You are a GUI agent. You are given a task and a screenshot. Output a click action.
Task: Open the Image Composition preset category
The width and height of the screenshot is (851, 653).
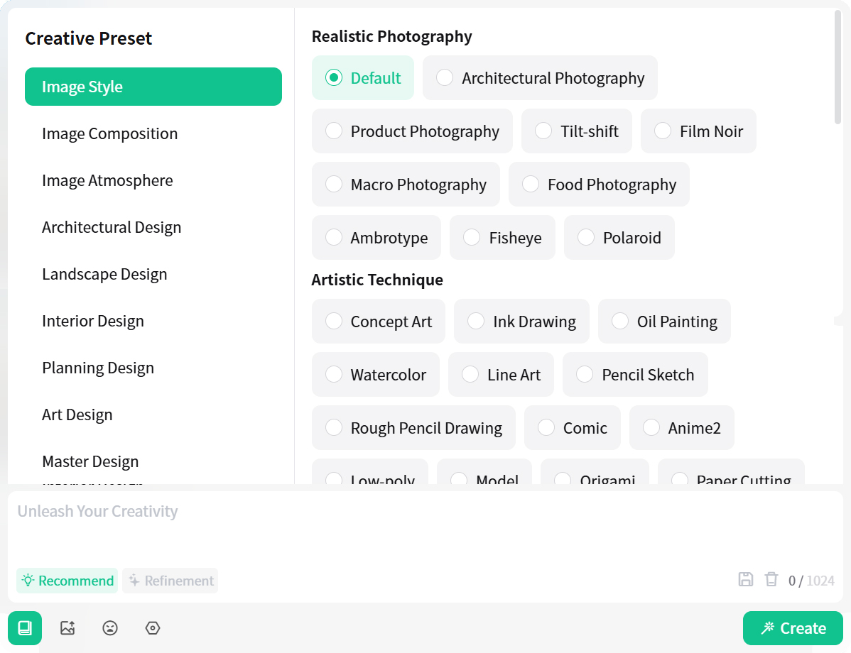(x=109, y=133)
